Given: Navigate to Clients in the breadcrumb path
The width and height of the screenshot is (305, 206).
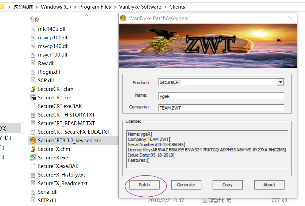Looking at the screenshot, I should (x=177, y=7).
